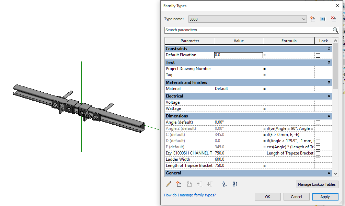Click the scroll up arrow of the parameter list
The image size is (345, 206).
pyautogui.click(x=335, y=41)
